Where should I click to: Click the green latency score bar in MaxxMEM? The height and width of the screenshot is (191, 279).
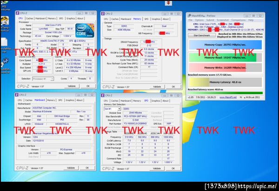[x=225, y=93]
